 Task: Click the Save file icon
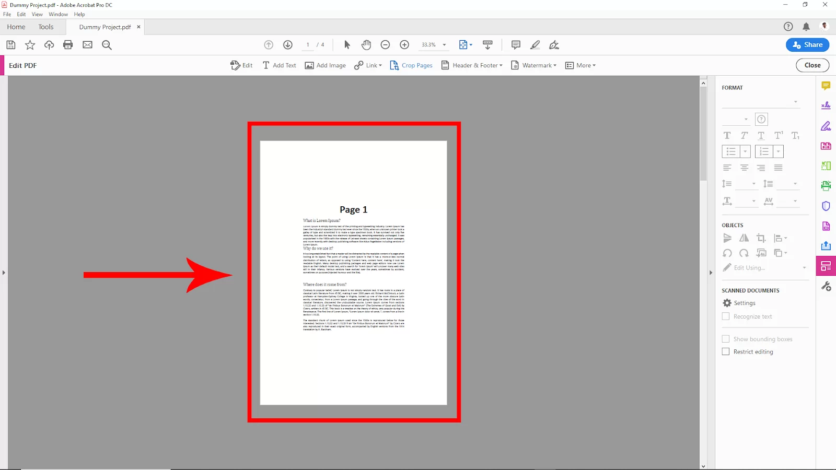(x=11, y=45)
